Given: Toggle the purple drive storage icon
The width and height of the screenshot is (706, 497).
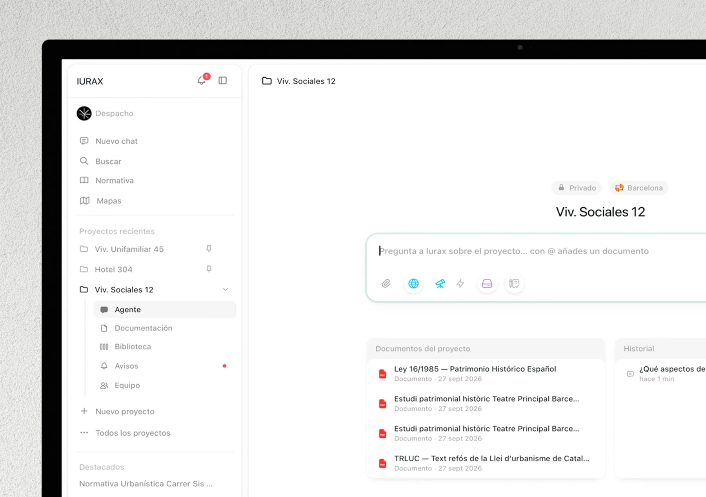Looking at the screenshot, I should (487, 283).
